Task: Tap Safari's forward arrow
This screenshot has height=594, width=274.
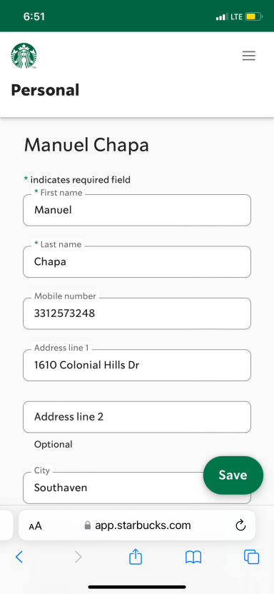Action: [78, 557]
